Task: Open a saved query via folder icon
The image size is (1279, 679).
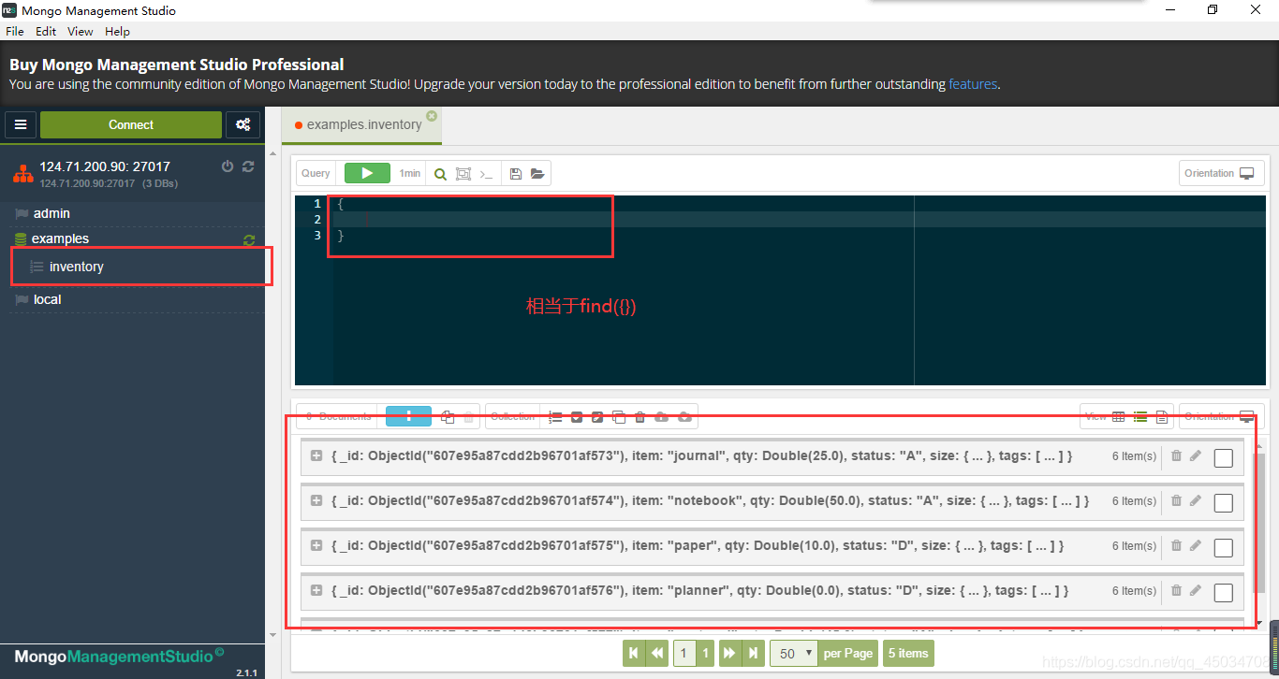Action: pyautogui.click(x=537, y=174)
